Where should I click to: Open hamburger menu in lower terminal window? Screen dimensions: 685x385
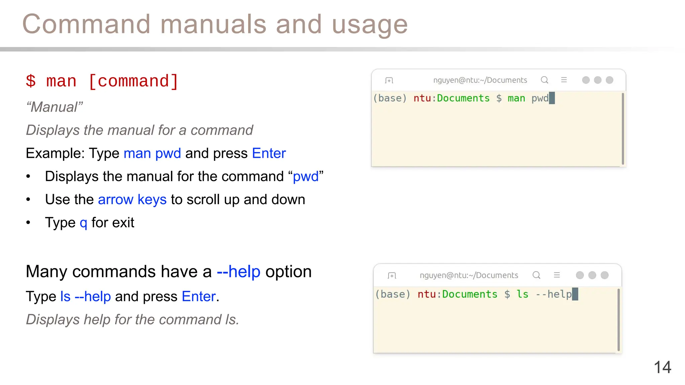pyautogui.click(x=557, y=275)
